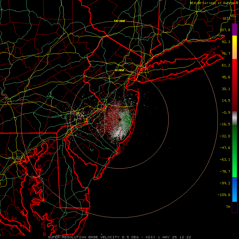The image size is (239, 239).
Task: Click the 30.1 legend value
Action: click(x=226, y=89)
